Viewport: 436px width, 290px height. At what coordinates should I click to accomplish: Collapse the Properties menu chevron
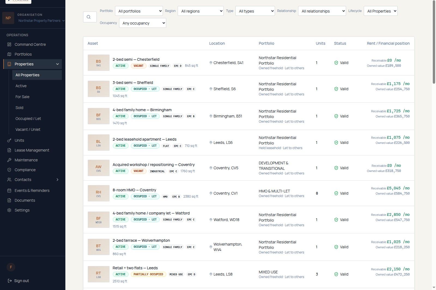click(57, 64)
